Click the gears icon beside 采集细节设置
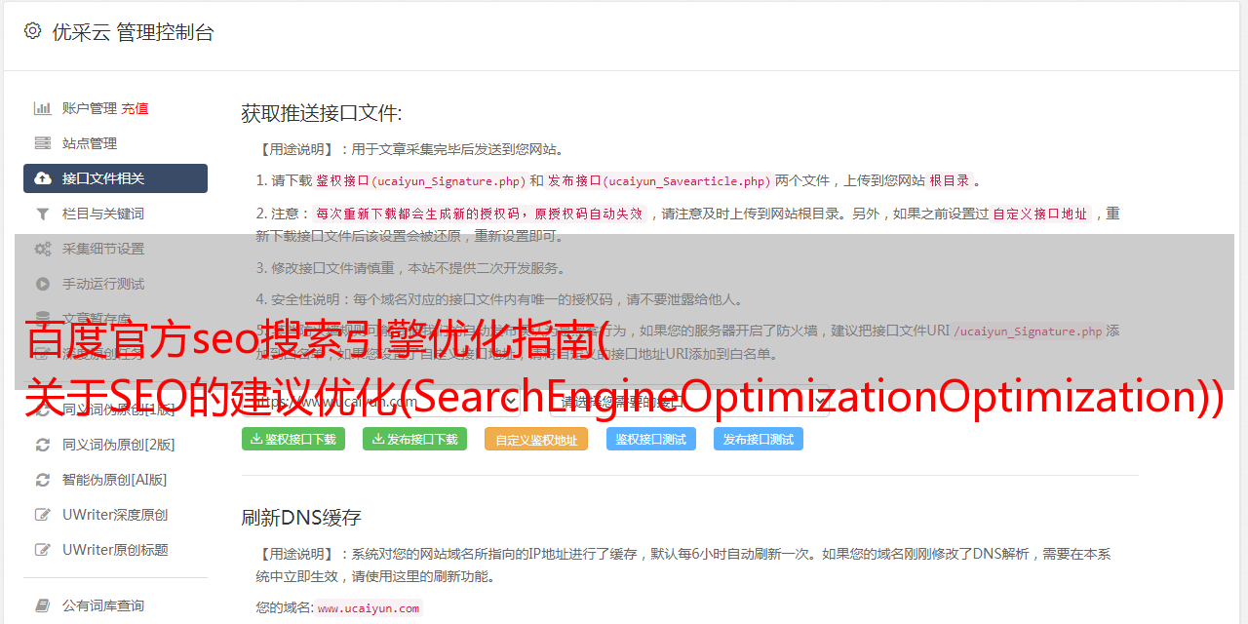The height and width of the screenshot is (624, 1248). (x=43, y=249)
